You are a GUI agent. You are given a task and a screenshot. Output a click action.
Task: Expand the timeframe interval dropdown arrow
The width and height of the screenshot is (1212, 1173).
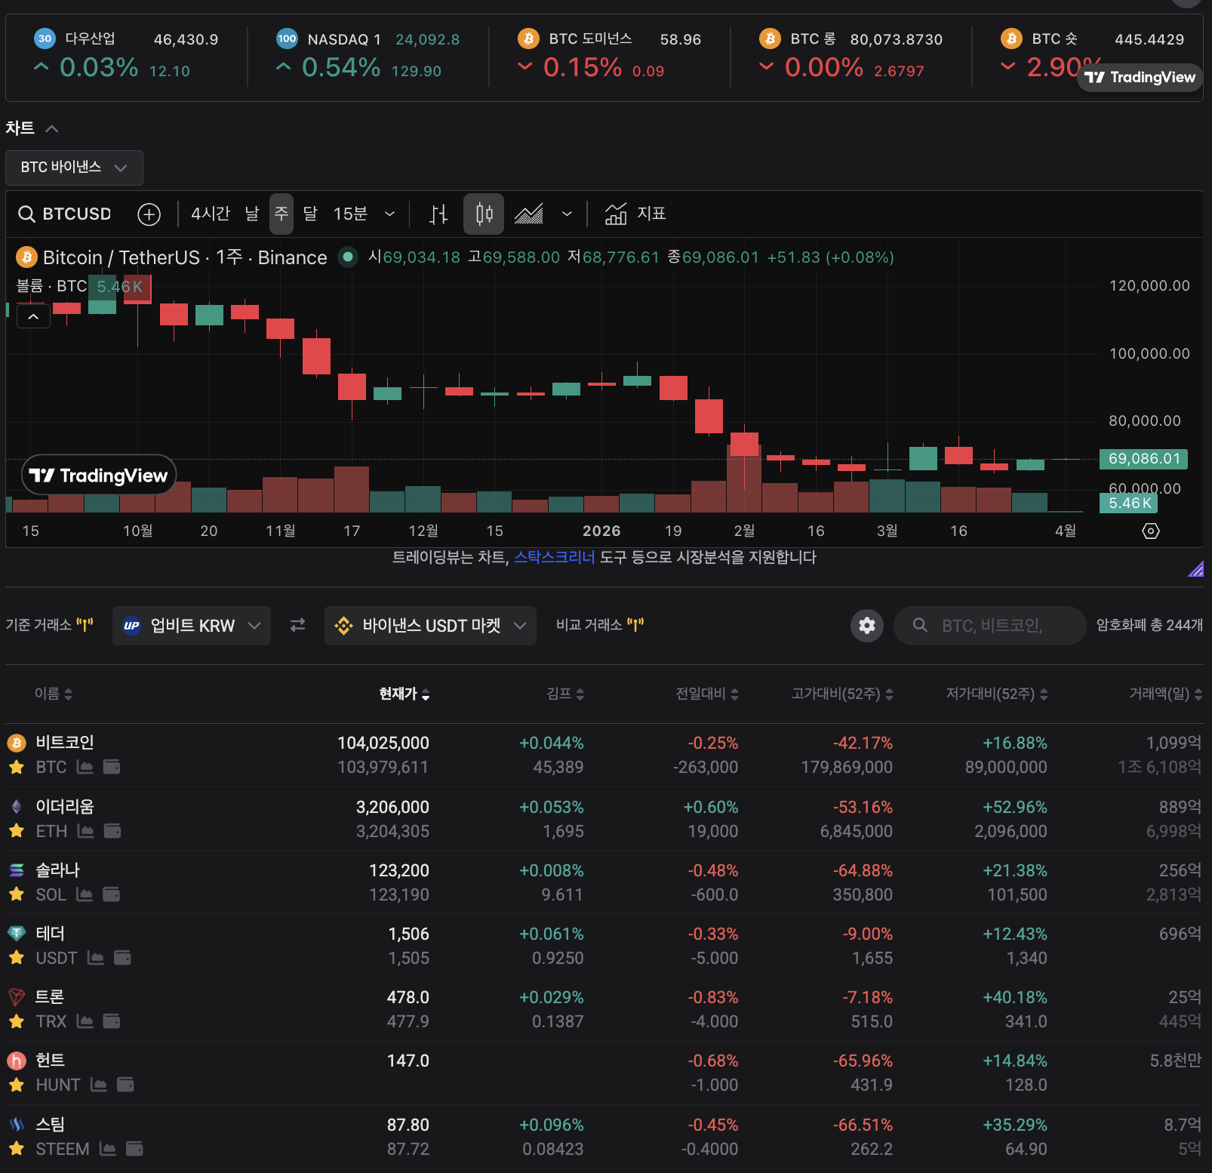tap(390, 214)
